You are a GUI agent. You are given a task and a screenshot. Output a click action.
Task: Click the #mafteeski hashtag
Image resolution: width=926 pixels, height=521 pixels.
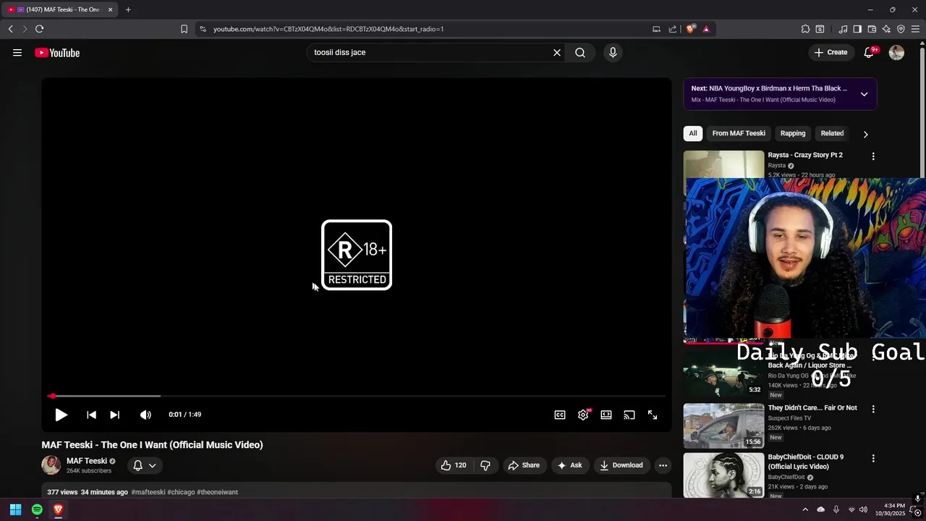pos(148,492)
